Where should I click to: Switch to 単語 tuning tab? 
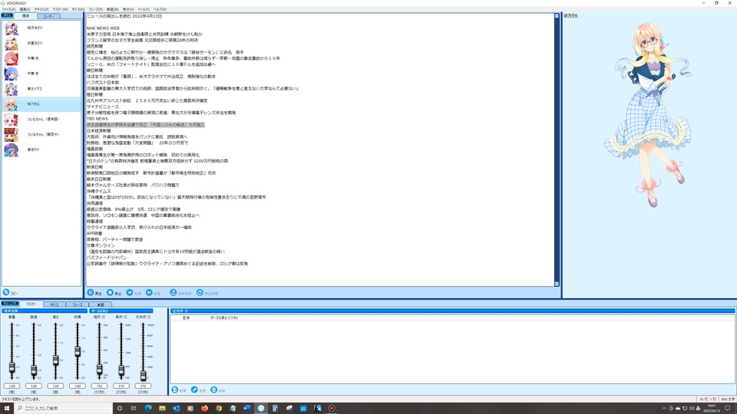coord(100,304)
